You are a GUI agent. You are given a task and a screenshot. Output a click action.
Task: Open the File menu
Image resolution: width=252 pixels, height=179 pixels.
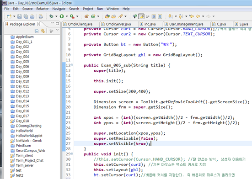pos(6,9)
